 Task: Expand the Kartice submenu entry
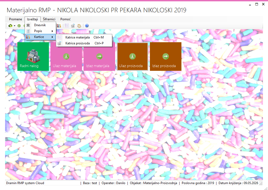40,37
